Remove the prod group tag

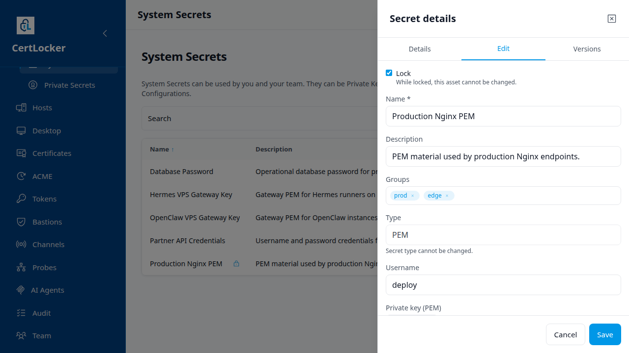[412, 196]
